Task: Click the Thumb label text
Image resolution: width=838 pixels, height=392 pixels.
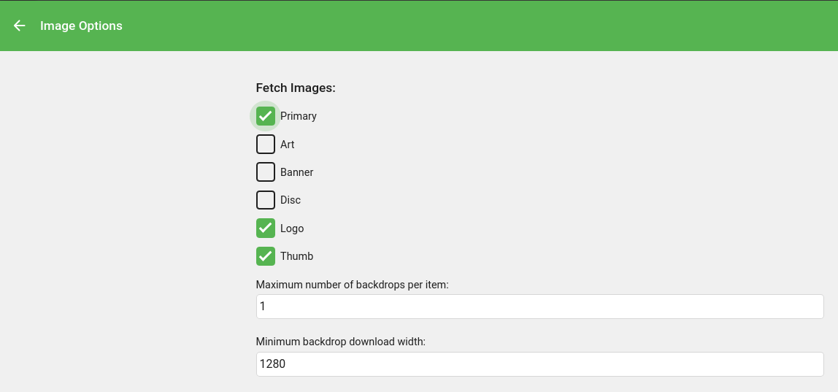Action: tap(297, 256)
